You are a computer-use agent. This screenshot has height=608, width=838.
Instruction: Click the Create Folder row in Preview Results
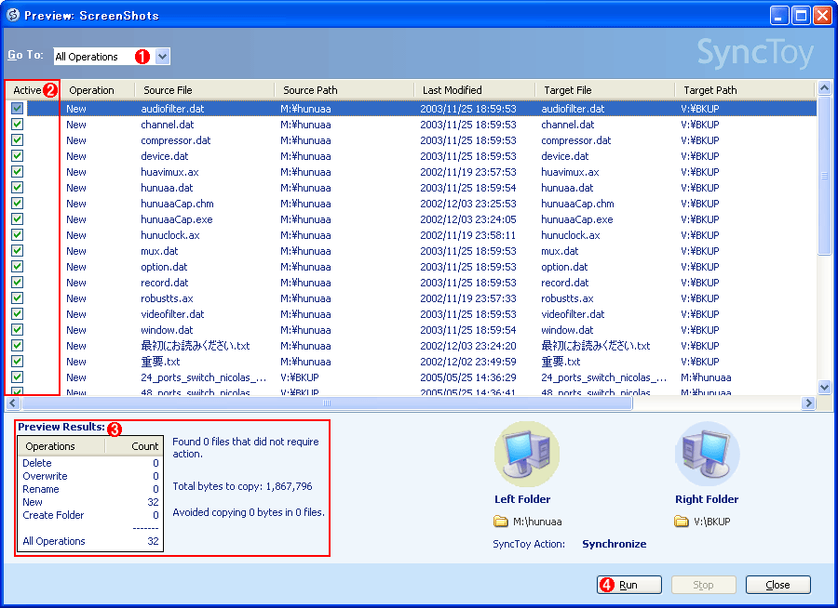point(90,515)
